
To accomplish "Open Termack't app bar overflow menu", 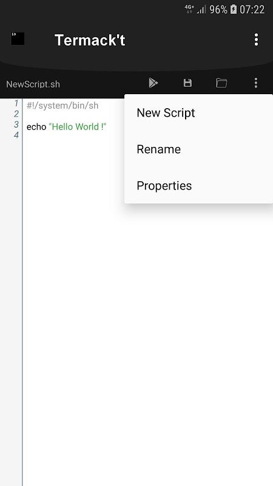I will [x=256, y=39].
